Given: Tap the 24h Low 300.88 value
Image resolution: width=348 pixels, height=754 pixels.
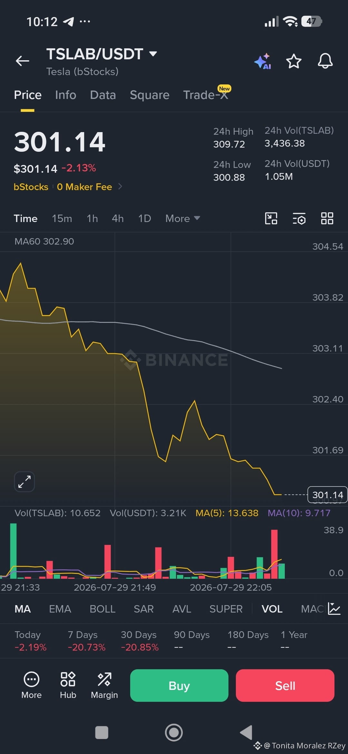Looking at the screenshot, I should click(x=229, y=177).
